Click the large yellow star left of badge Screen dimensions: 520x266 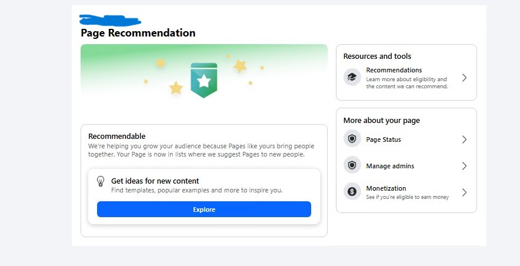coord(176,88)
